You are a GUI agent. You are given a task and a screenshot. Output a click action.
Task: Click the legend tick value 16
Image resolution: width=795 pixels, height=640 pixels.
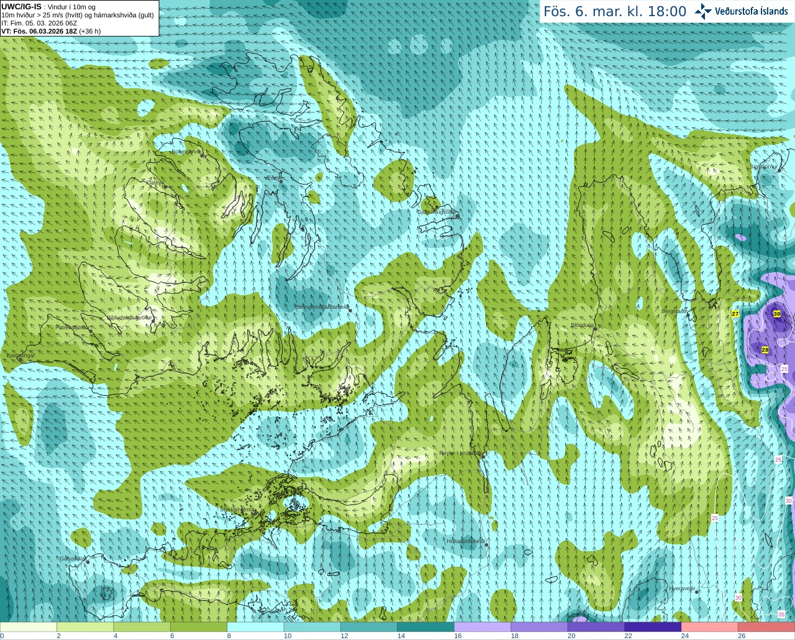458,636
